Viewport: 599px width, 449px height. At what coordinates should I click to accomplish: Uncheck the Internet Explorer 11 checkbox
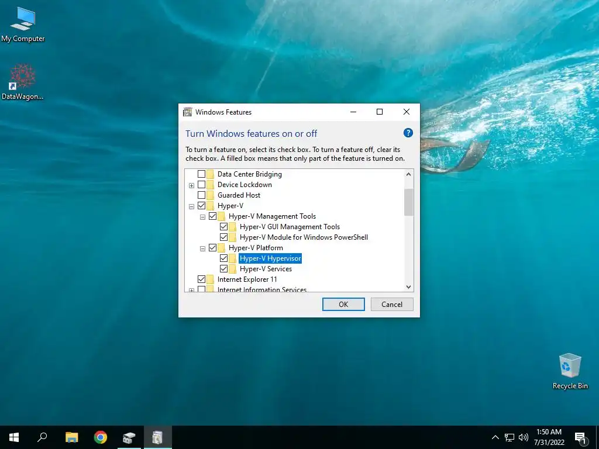point(201,279)
